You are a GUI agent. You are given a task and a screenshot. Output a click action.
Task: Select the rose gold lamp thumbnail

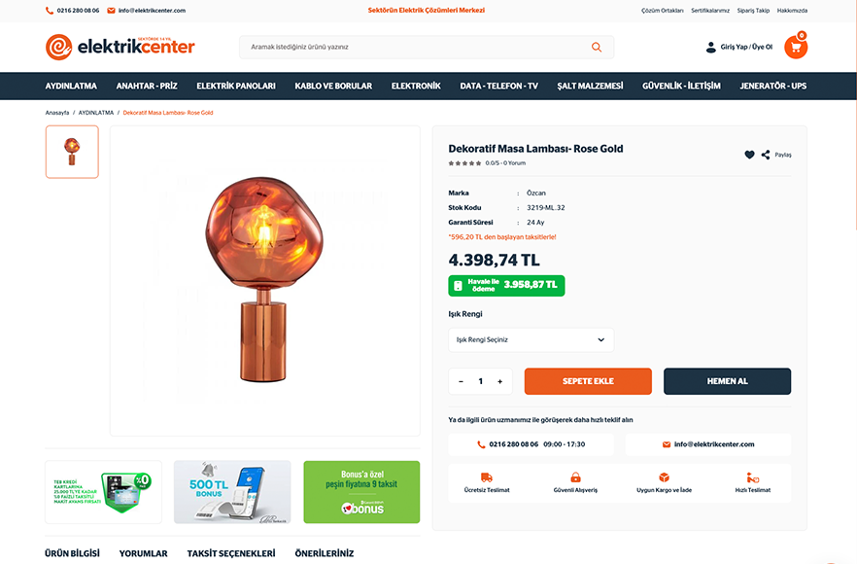click(72, 152)
